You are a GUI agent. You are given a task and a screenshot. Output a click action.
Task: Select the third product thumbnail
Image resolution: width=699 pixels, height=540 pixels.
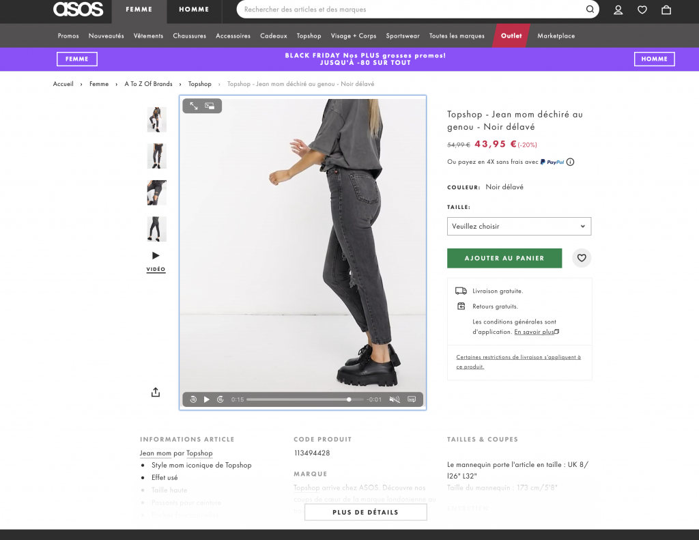(x=156, y=193)
